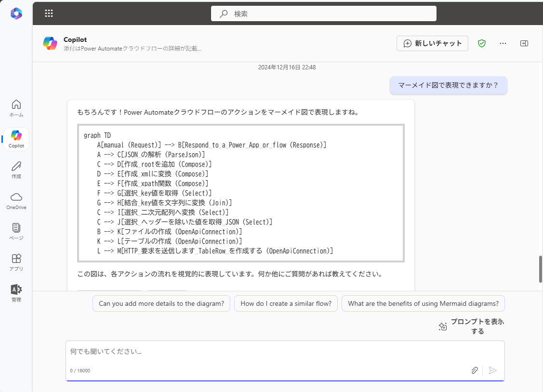The height and width of the screenshot is (392, 543).
Task: Click the code line 'E --> F[作成_xpath関数 (Compose)]'
Action: (x=152, y=183)
